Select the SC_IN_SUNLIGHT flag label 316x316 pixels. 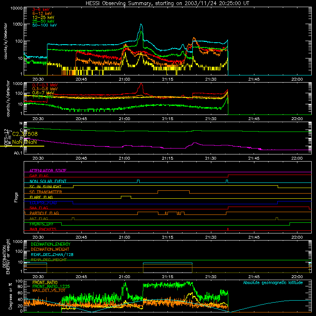45,186
